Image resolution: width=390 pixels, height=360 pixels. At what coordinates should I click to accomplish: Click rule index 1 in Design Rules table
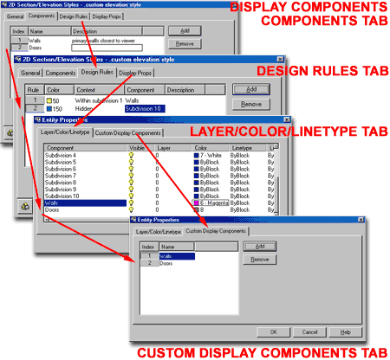pos(35,100)
